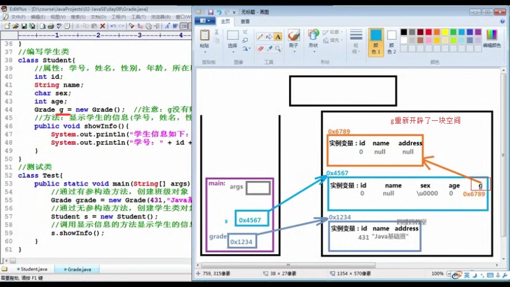510x287 pixels.
Task: Expand the Paste options arrow
Action: tap(205, 52)
